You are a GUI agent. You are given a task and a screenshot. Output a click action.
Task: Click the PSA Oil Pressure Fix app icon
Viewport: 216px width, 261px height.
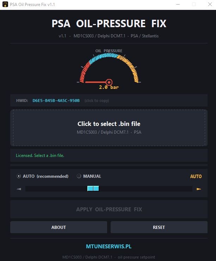5,4
